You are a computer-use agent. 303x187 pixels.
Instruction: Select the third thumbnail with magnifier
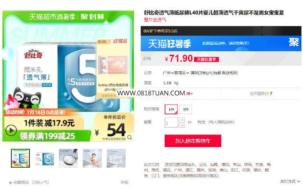(x=68, y=158)
